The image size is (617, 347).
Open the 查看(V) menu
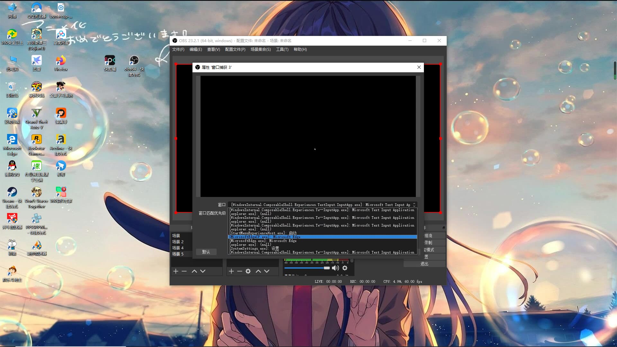click(214, 49)
